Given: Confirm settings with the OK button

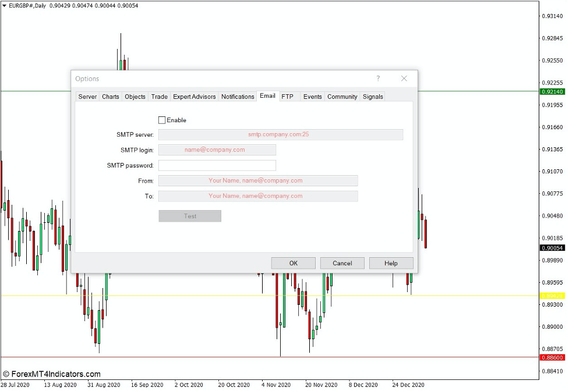Looking at the screenshot, I should pyautogui.click(x=293, y=263).
